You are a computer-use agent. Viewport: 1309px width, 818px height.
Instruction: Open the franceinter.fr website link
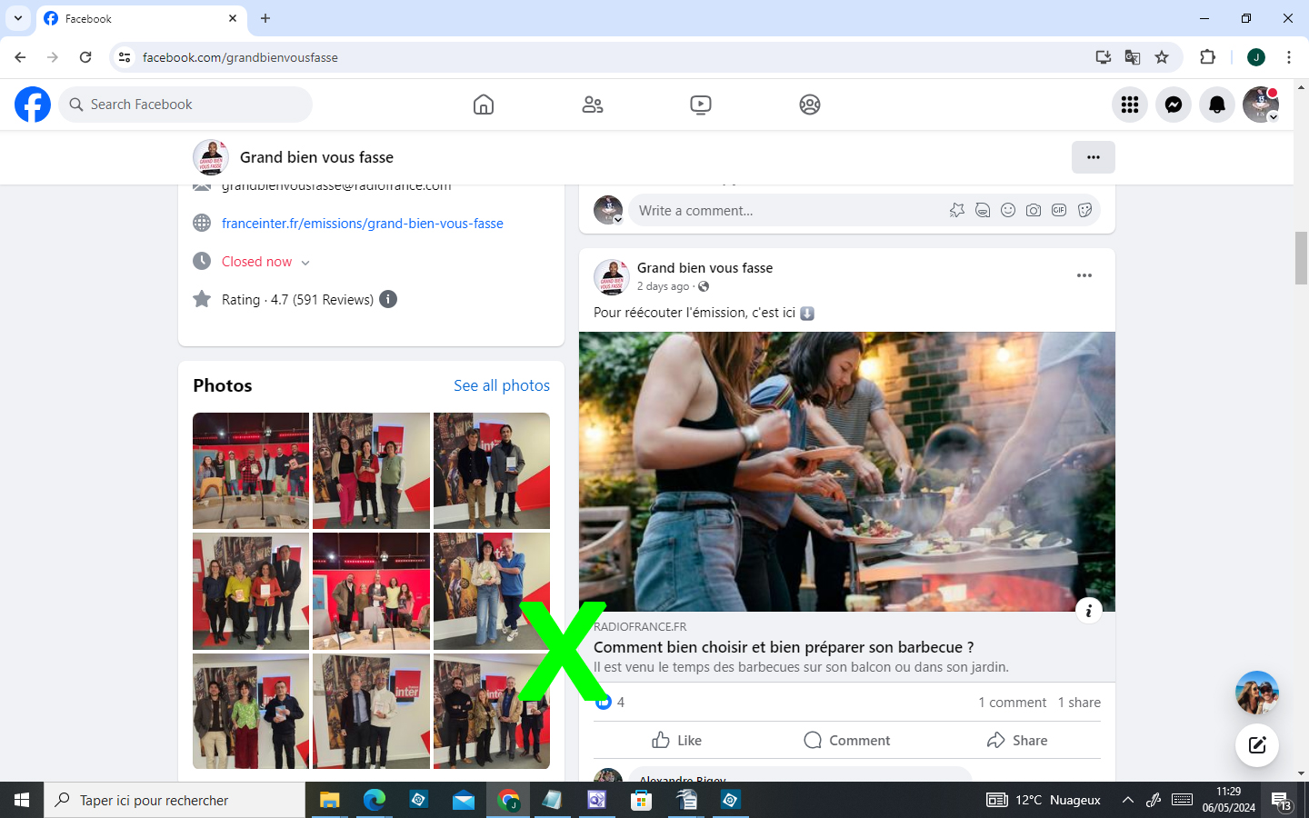(x=362, y=224)
